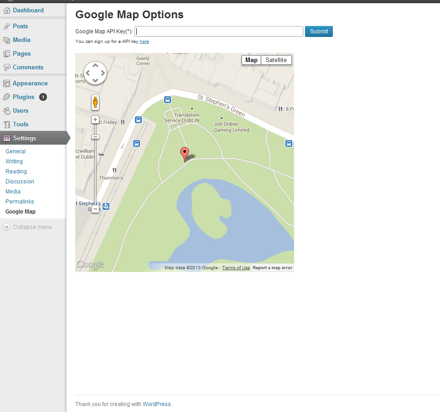Collapse the admin sidebar menu
440x412 pixels.
tap(32, 227)
